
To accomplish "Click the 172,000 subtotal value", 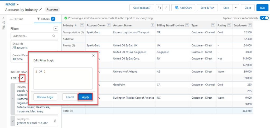I will pyautogui.click(x=247, y=65).
